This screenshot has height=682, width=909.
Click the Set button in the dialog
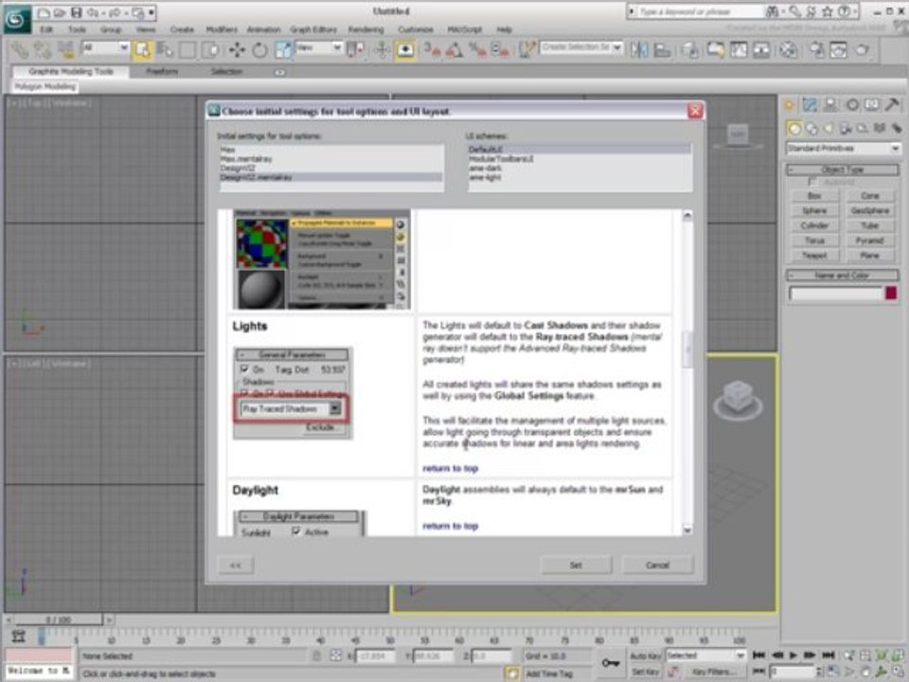tap(576, 565)
